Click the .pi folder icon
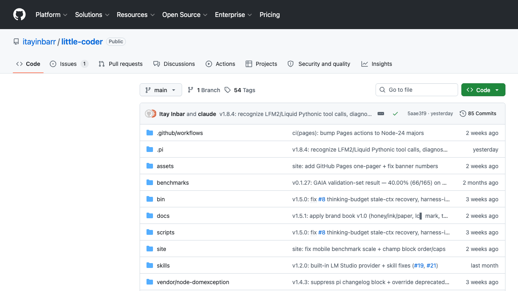Screen dimensions: 518x291 (x=150, y=150)
